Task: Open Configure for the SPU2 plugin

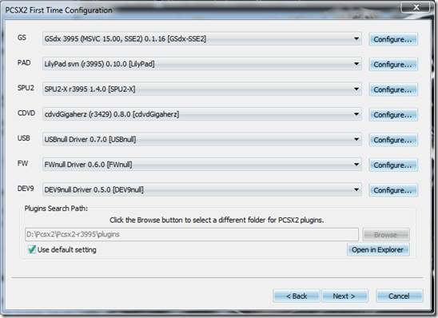Action: click(393, 89)
